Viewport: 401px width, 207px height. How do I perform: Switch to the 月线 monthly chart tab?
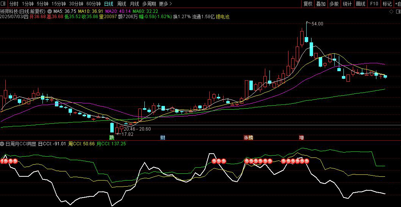point(134,4)
